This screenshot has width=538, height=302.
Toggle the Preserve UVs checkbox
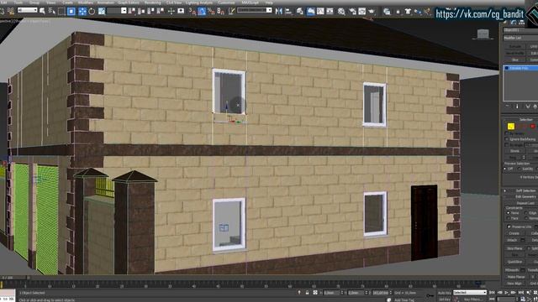(509, 226)
